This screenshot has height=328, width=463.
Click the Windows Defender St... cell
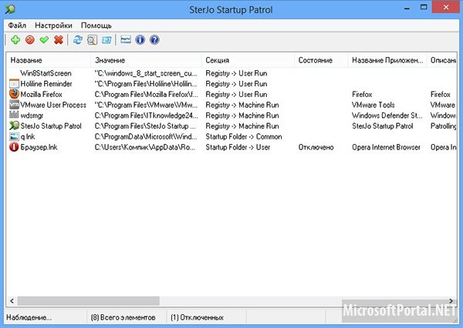pyautogui.click(x=387, y=115)
